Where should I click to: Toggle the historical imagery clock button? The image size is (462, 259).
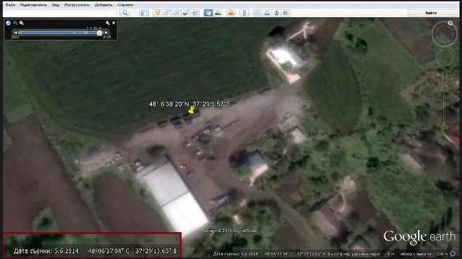point(208,12)
